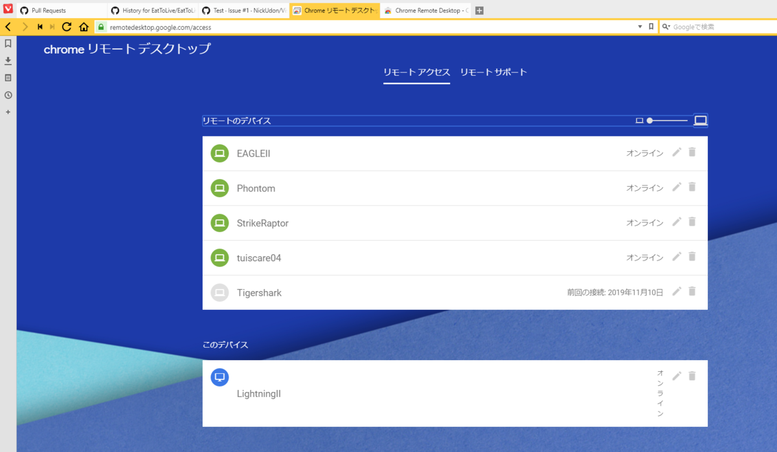Image resolution: width=777 pixels, height=452 pixels.
Task: Click the chrome リモート デスクトップ title
Action: tap(127, 49)
